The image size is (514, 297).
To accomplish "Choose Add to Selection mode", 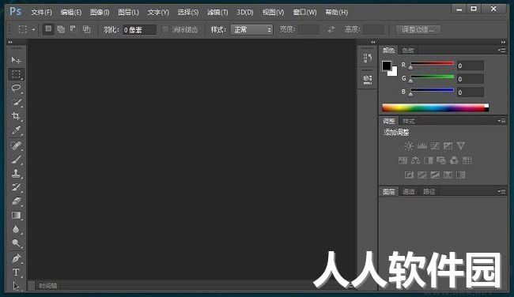I will (x=61, y=29).
